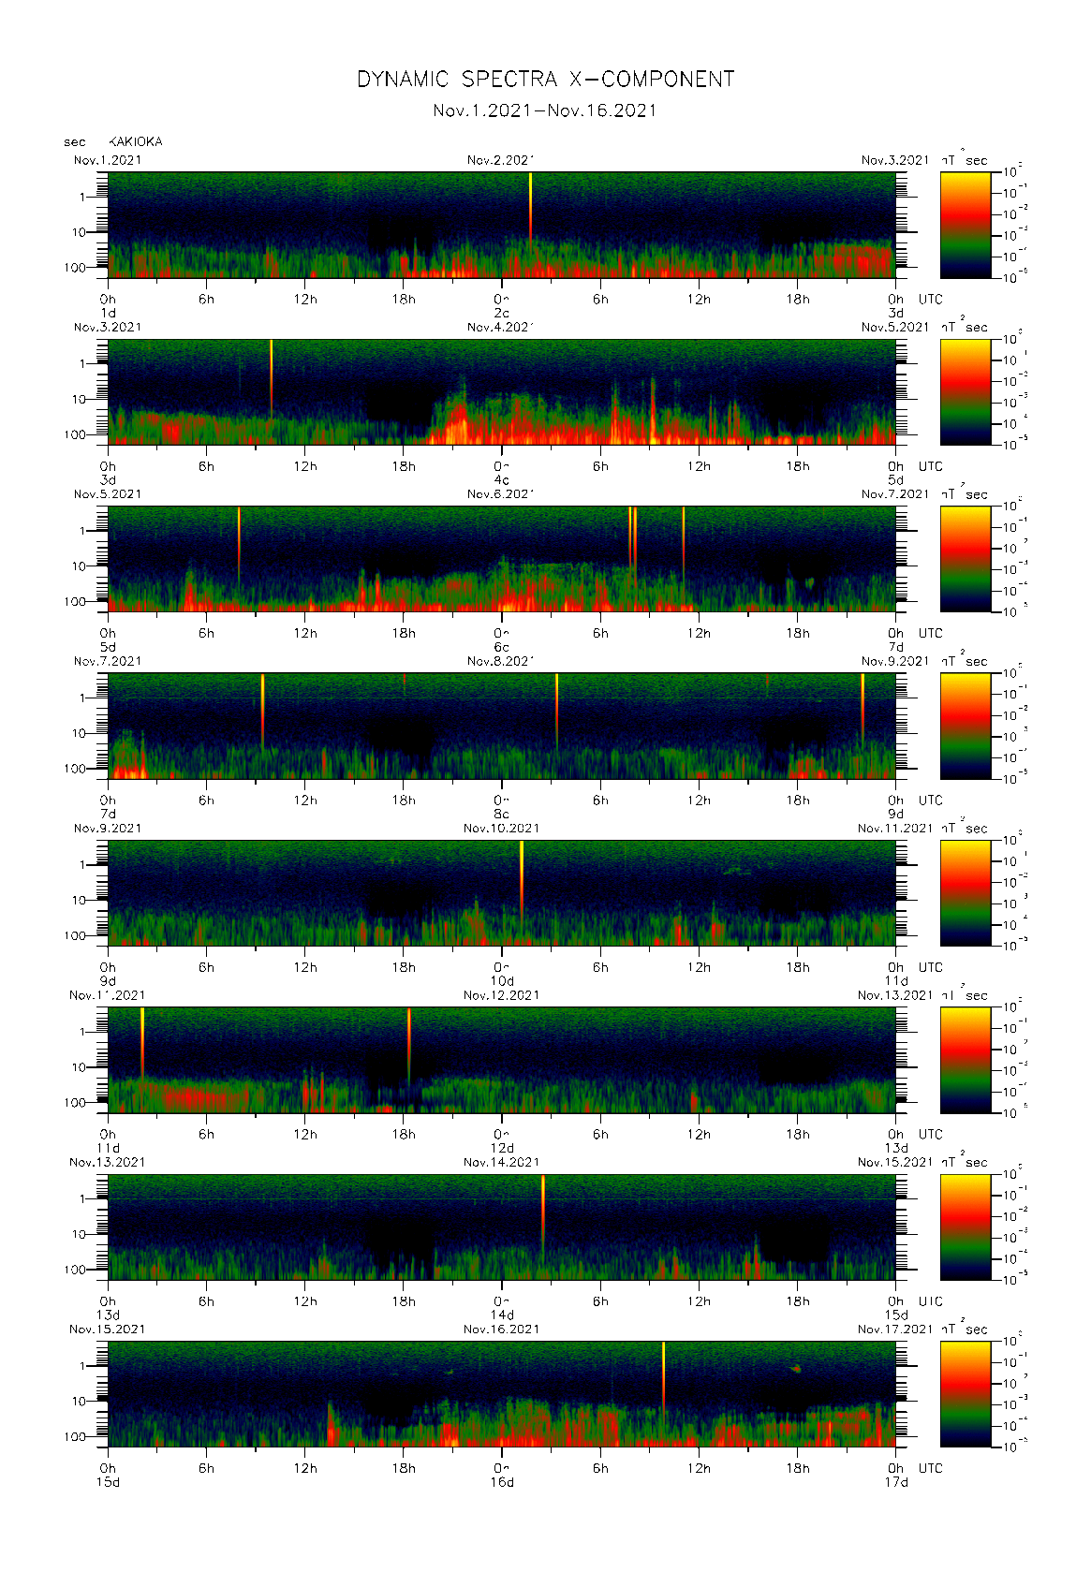The height and width of the screenshot is (1572, 1091).
Task: Click the date range subtitle Nov.1.2021-Nov.16.2021
Action: click(x=545, y=110)
